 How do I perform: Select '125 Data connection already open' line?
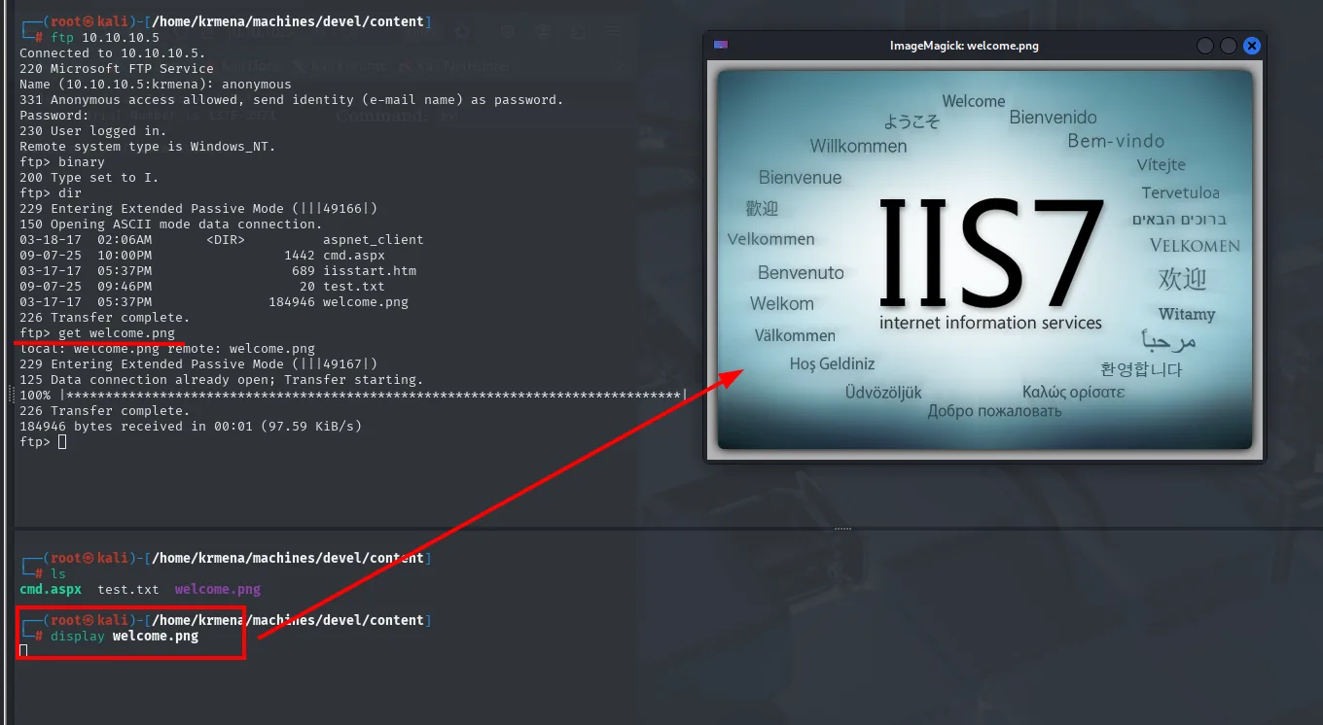point(222,379)
